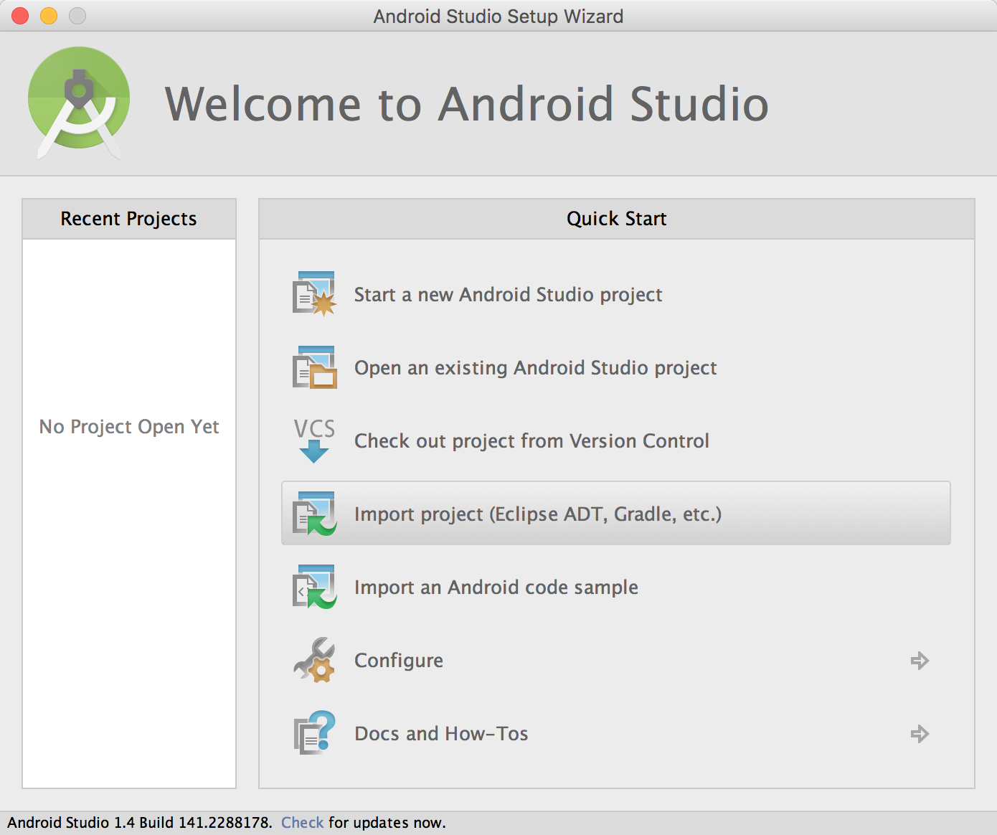Viewport: 997px width, 835px height.
Task: Expand the Docs and How-Tos submenu arrow
Action: [x=920, y=734]
